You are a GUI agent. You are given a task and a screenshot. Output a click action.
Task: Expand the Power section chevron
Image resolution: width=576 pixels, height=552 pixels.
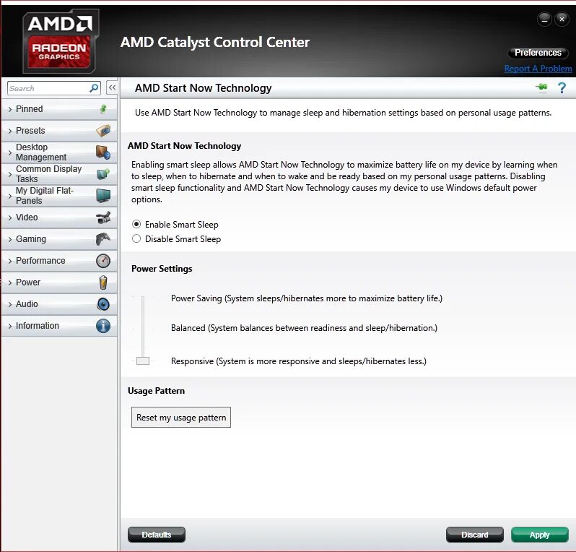click(x=10, y=283)
